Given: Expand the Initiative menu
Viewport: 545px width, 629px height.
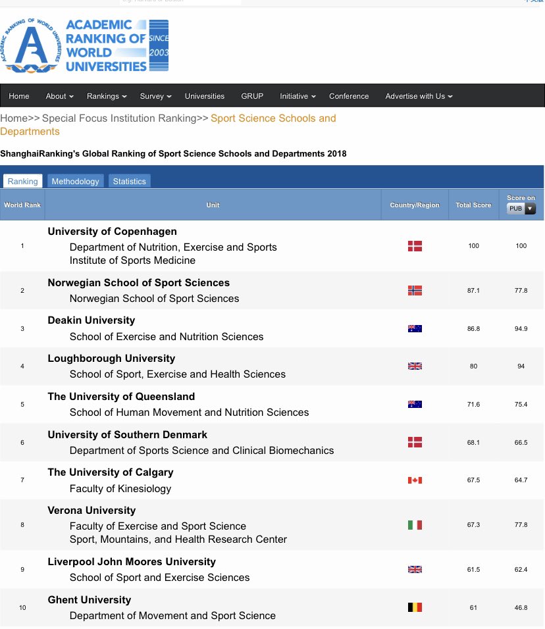Looking at the screenshot, I should coord(298,96).
